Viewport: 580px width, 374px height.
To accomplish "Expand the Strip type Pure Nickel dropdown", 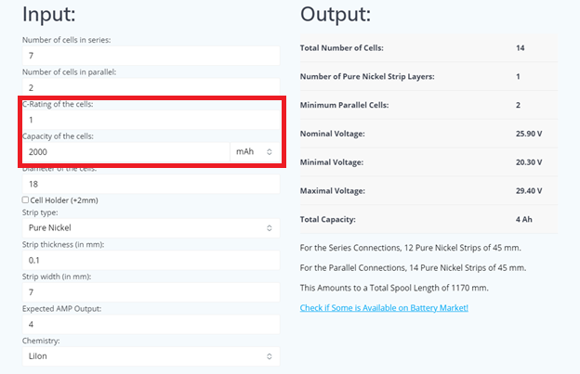I will (150, 227).
